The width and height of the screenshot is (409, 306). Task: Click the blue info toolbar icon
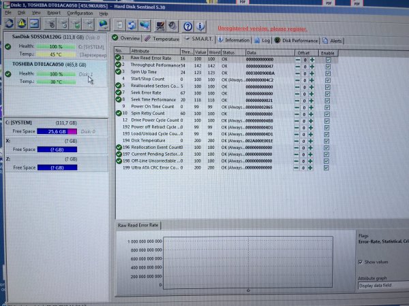(200, 26)
